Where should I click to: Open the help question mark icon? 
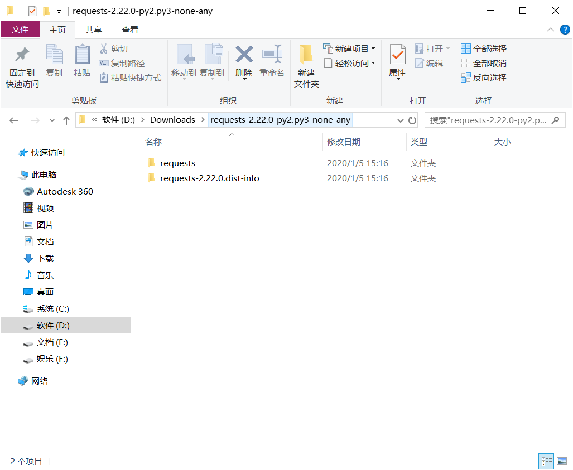coord(565,30)
